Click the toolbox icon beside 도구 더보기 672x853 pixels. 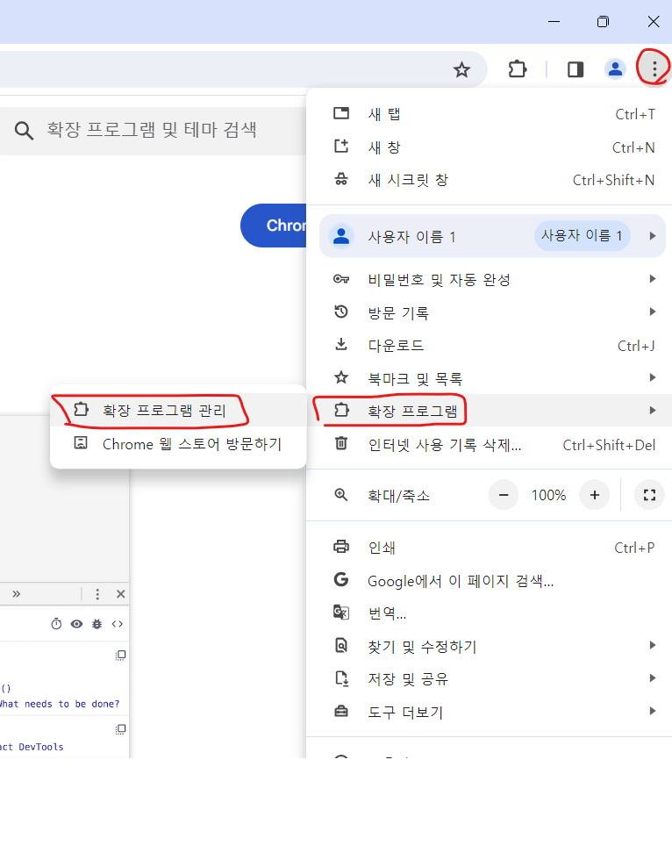tap(341, 711)
